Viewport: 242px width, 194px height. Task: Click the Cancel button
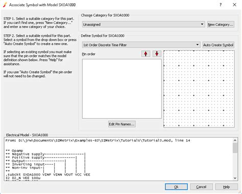pos(201,187)
